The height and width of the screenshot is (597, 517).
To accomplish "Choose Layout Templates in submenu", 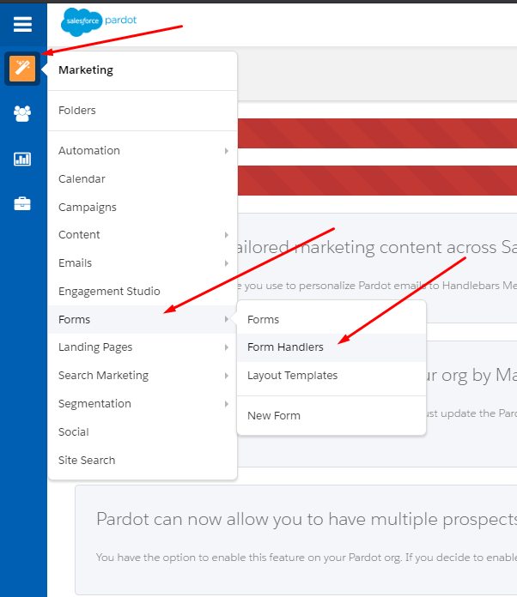I will (331, 376).
